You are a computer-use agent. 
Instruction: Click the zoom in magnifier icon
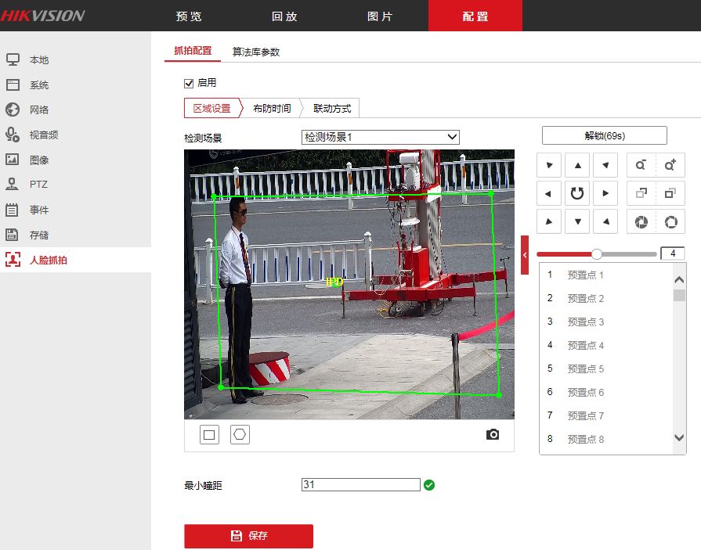coord(670,165)
